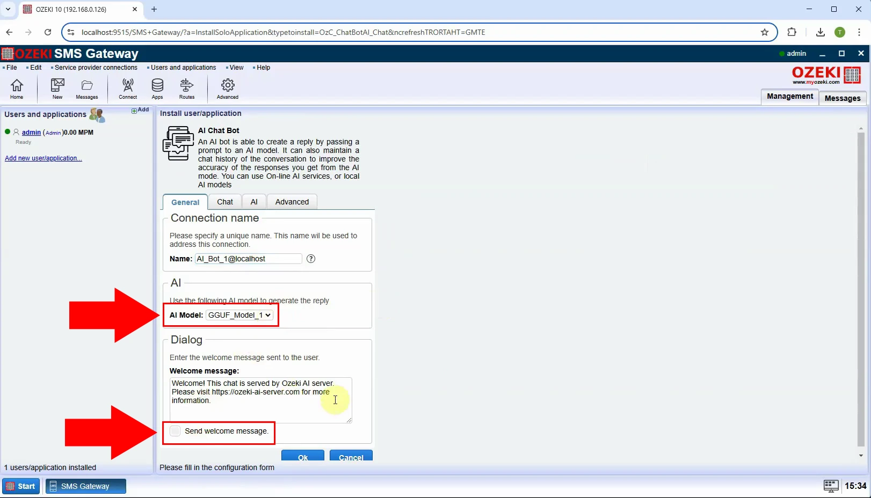Select the General tab
This screenshot has width=871, height=498.
point(185,202)
